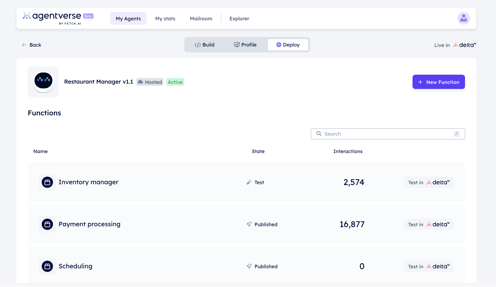The width and height of the screenshot is (496, 287).
Task: Click the Payment processing function icon
Action: tap(47, 224)
